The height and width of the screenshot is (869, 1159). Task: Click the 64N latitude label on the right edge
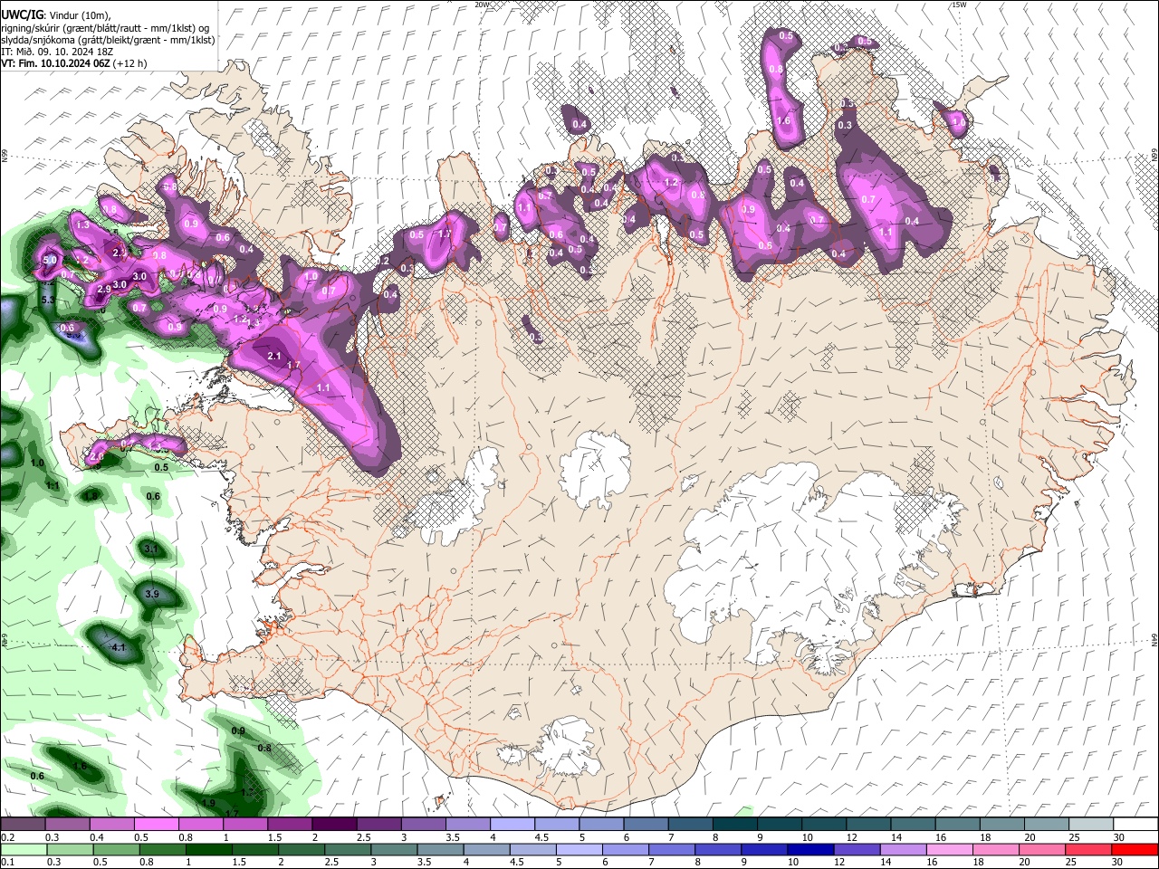pyautogui.click(x=1154, y=639)
